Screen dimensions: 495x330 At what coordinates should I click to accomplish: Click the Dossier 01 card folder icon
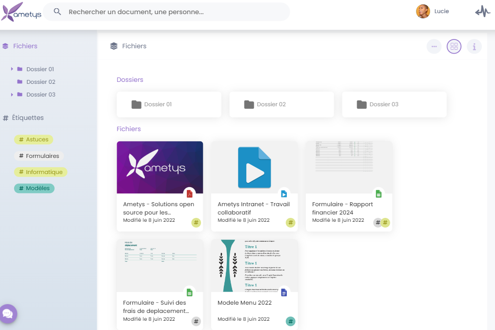click(x=137, y=104)
